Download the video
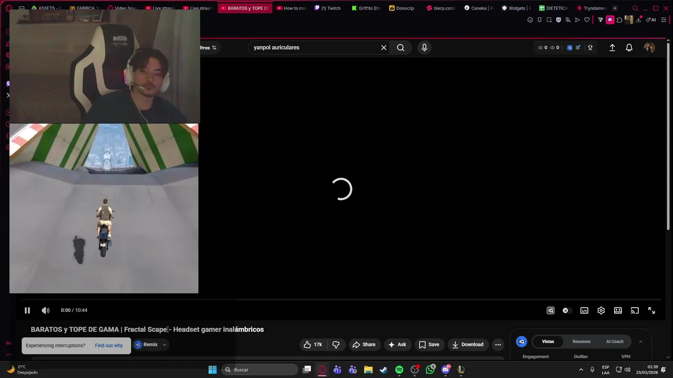This screenshot has height=378, width=673. 467,344
